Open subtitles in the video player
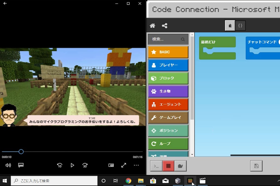280x186 pixels. click(21, 165)
